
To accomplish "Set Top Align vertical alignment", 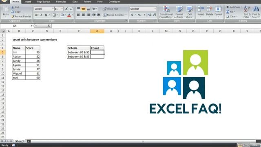I will tap(78, 9).
